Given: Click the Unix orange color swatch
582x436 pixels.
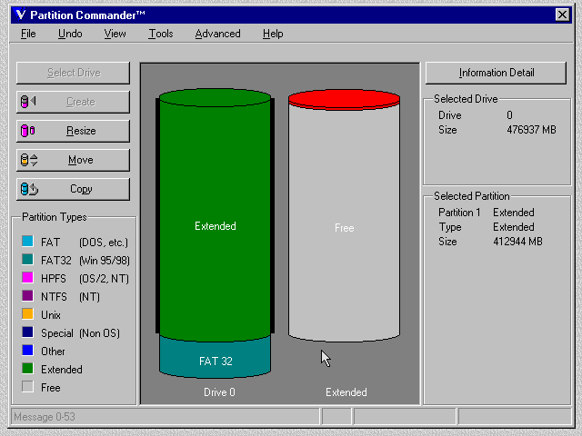Looking at the screenshot, I should pyautogui.click(x=27, y=313).
